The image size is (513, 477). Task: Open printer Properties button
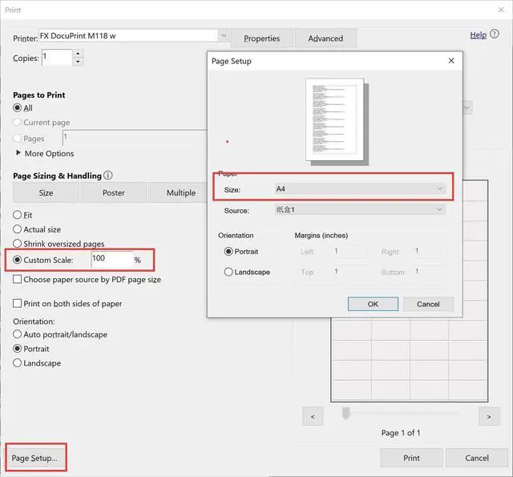click(x=262, y=38)
